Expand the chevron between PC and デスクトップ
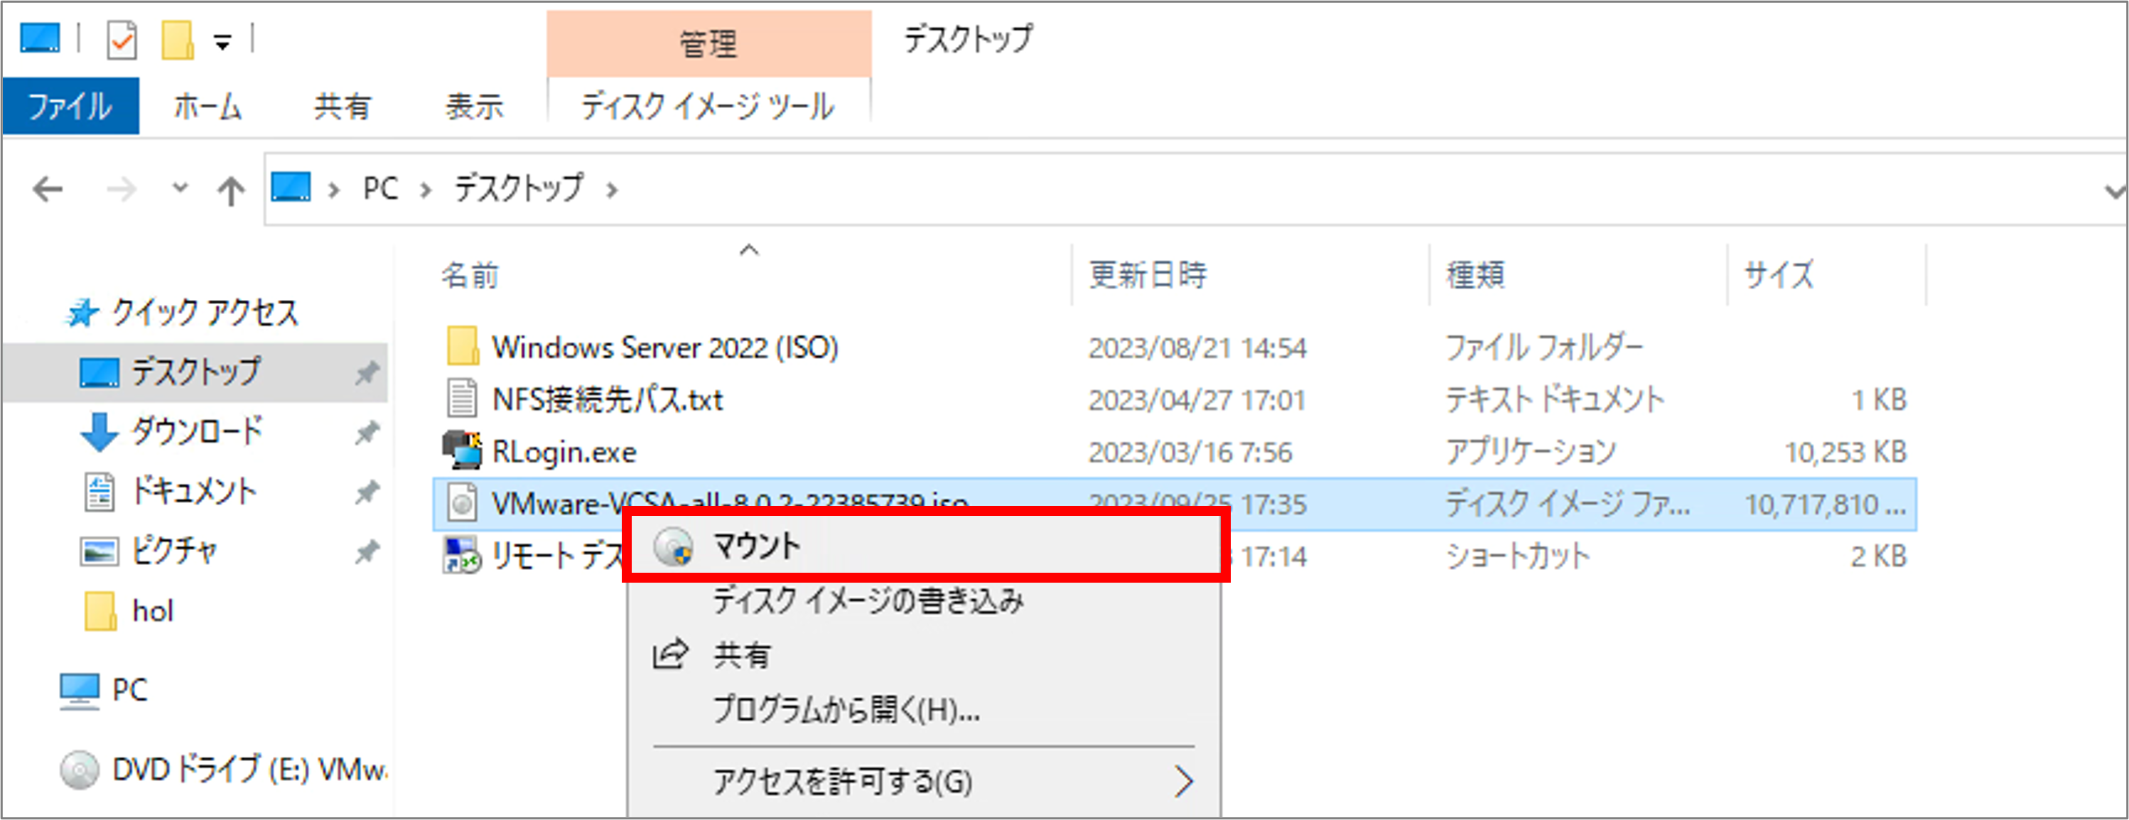This screenshot has width=2129, height=820. (426, 191)
